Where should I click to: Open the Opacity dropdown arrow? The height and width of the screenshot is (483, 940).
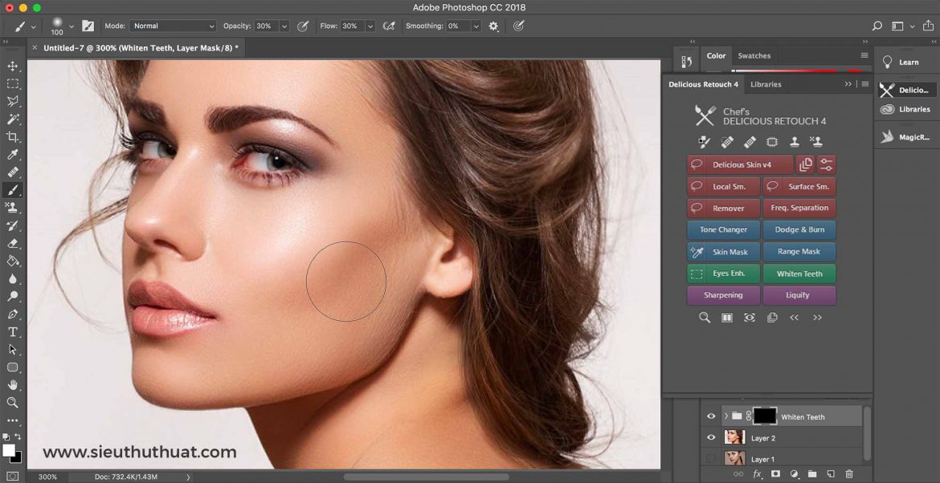(x=285, y=25)
